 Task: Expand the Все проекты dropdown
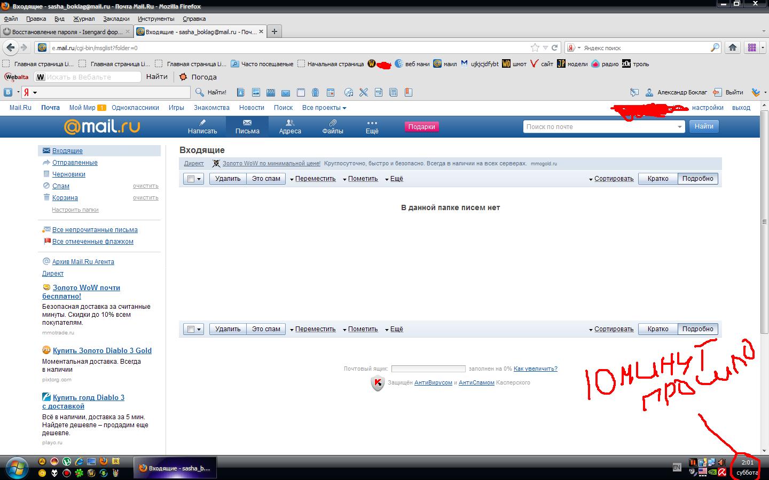[x=324, y=108]
